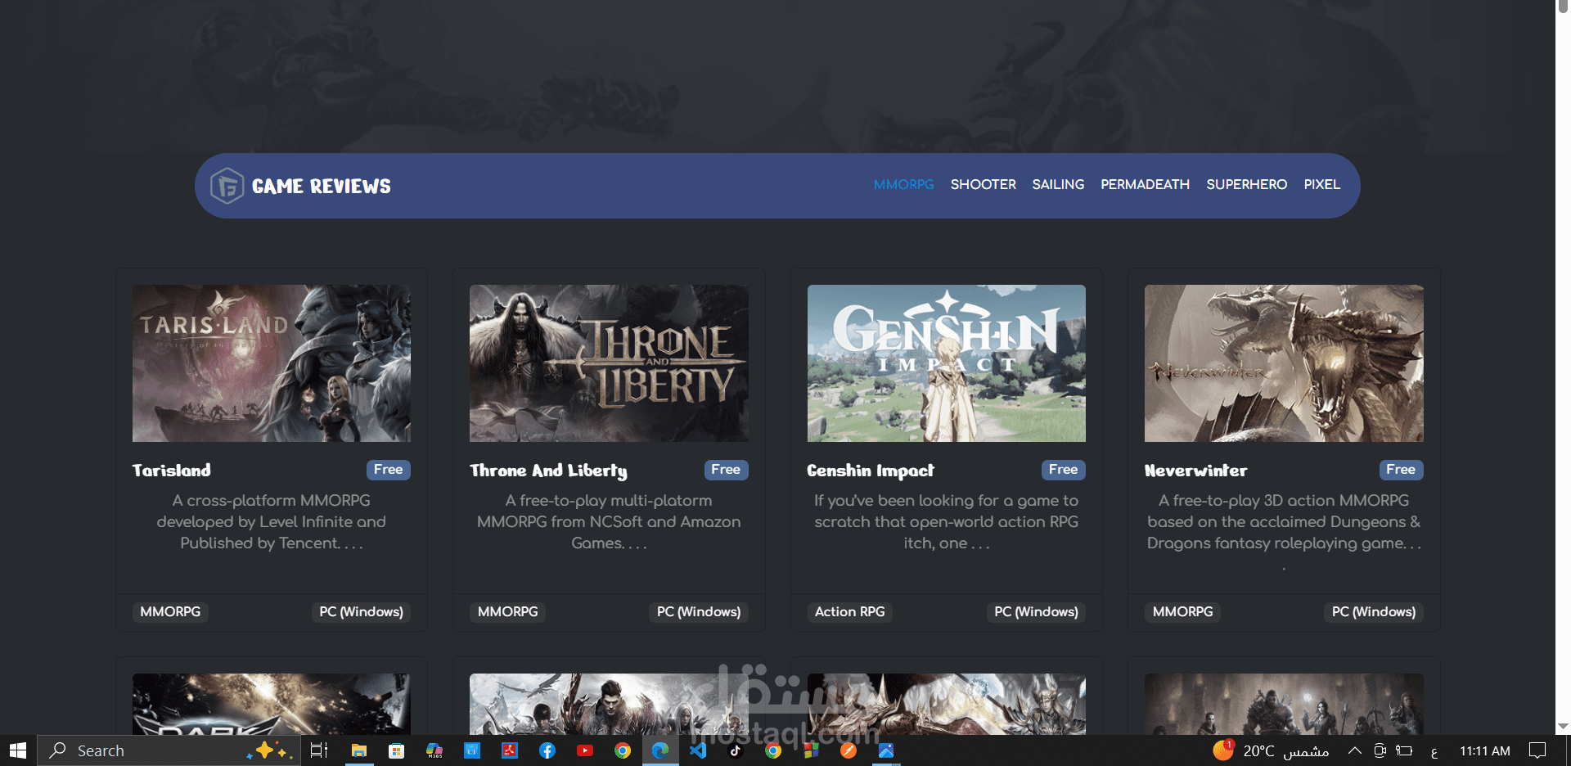Image resolution: width=1571 pixels, height=766 pixels.
Task: Click the Tarisland game title
Action: coord(172,471)
